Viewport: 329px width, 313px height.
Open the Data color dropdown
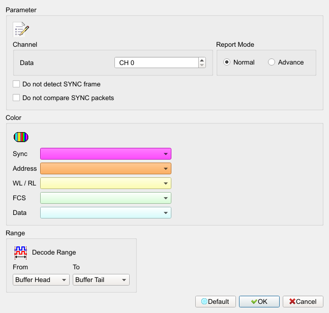106,213
